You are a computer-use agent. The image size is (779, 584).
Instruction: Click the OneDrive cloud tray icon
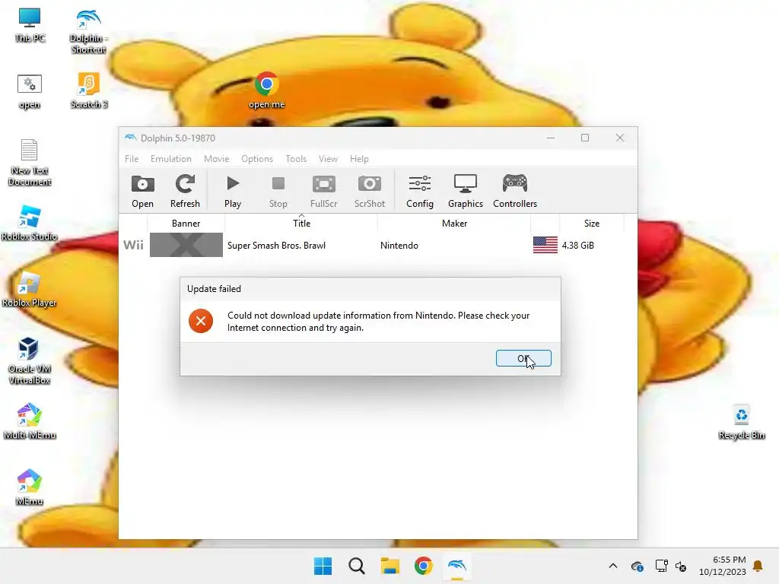(x=637, y=566)
